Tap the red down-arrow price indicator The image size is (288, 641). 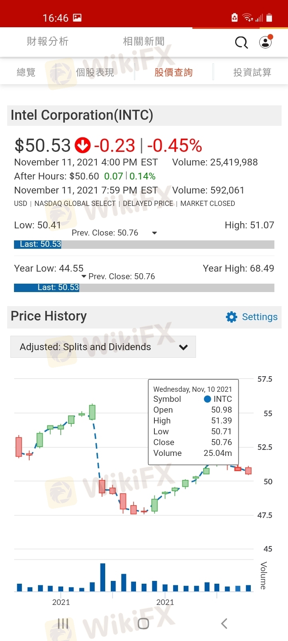[83, 145]
